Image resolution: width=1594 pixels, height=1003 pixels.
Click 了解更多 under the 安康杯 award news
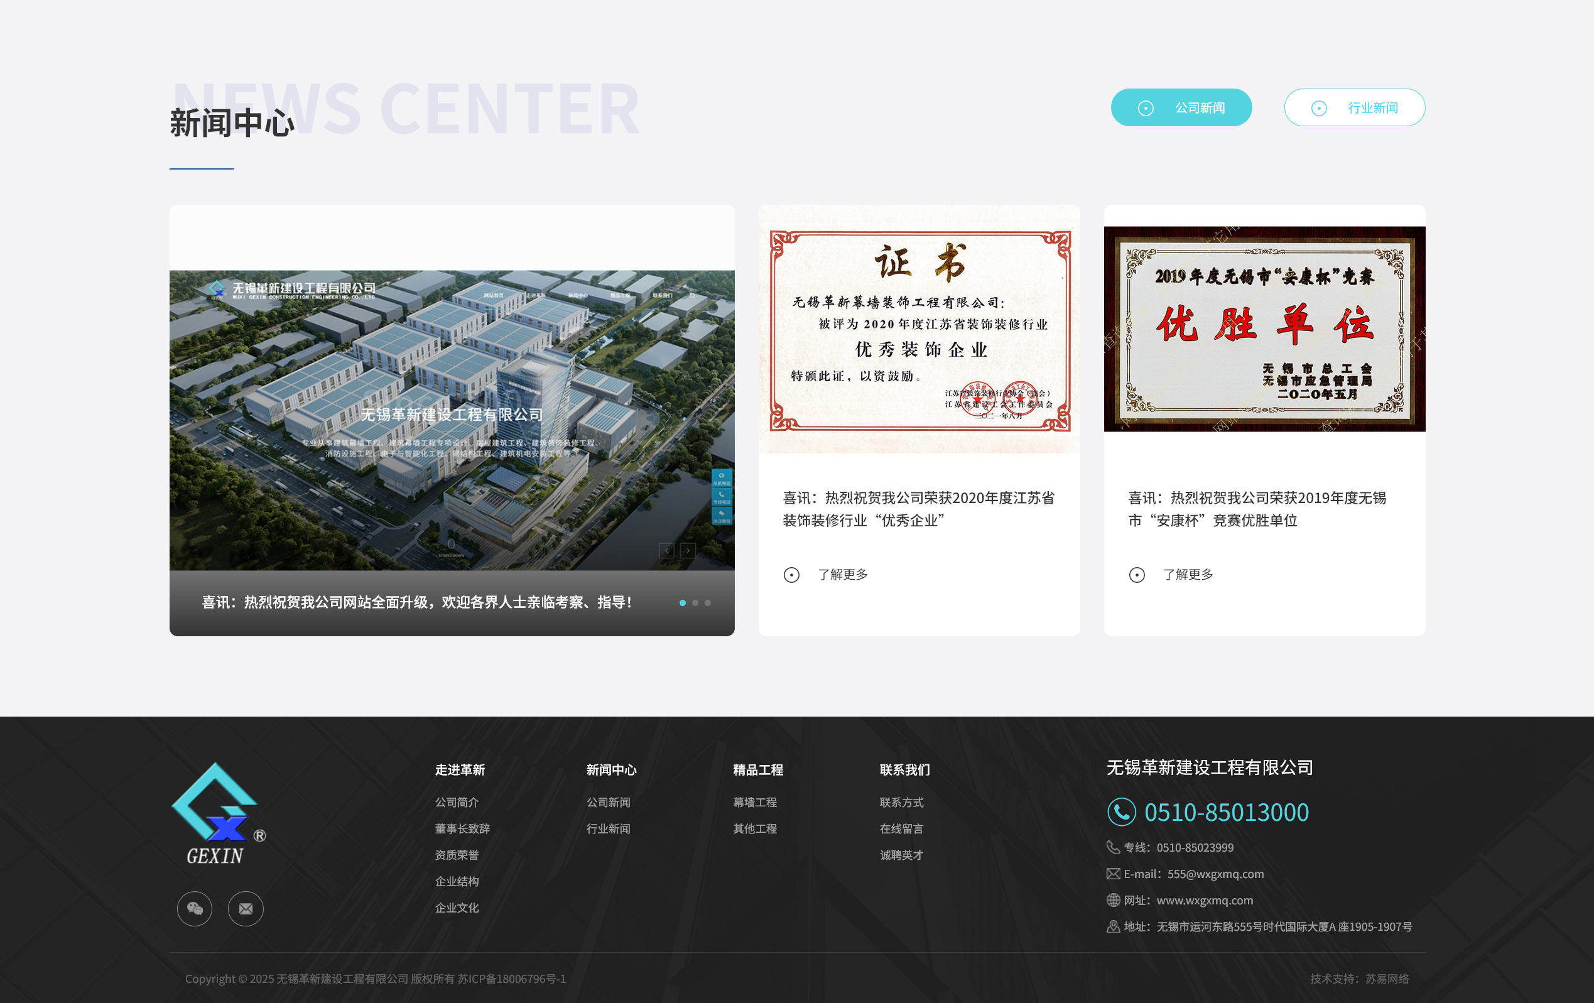point(1187,575)
